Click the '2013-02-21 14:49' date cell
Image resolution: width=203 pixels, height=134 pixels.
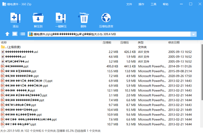coord(180,110)
